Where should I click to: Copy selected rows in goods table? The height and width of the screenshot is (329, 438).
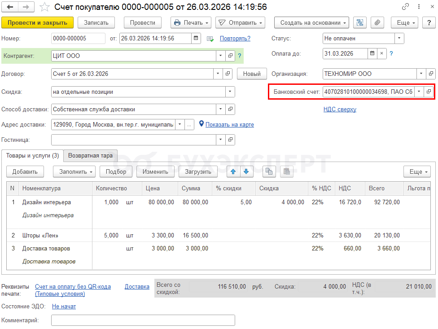coord(268,171)
